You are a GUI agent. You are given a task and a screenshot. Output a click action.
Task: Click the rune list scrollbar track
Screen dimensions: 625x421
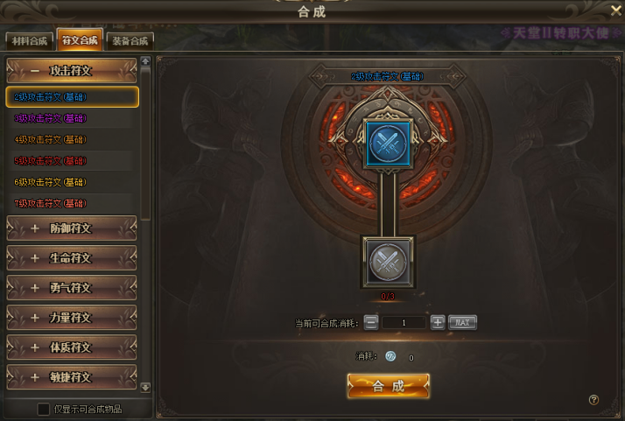pos(145,224)
